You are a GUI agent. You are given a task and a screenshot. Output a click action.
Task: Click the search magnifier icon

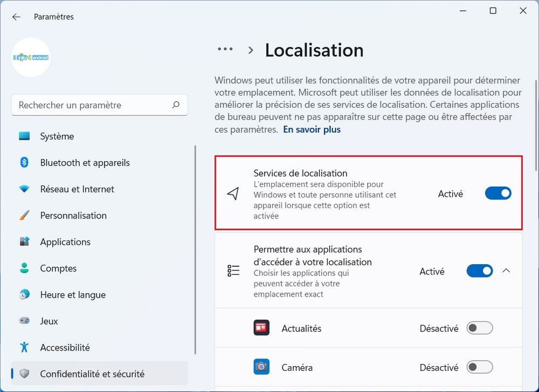click(176, 105)
